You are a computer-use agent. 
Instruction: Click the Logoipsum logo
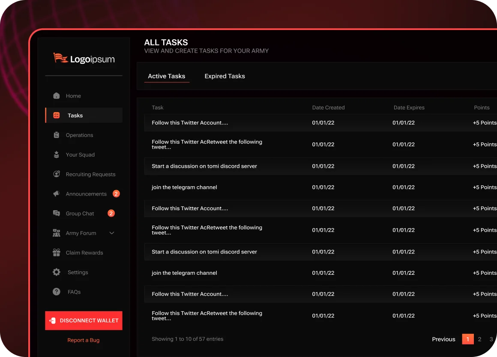coord(84,59)
